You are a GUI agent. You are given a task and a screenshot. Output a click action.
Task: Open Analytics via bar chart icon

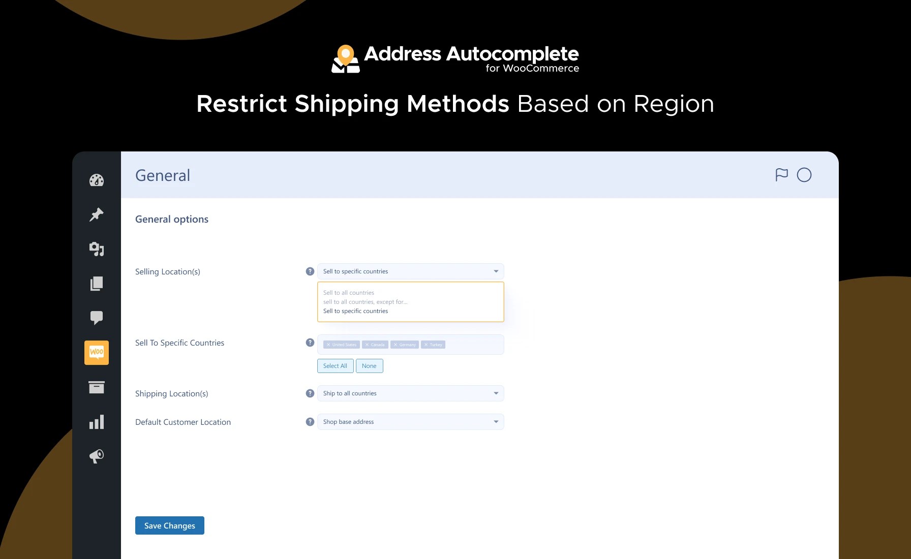click(x=97, y=421)
